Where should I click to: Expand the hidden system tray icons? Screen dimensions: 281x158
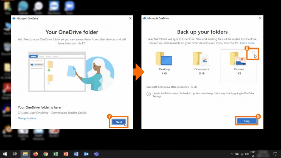[x=232, y=154]
